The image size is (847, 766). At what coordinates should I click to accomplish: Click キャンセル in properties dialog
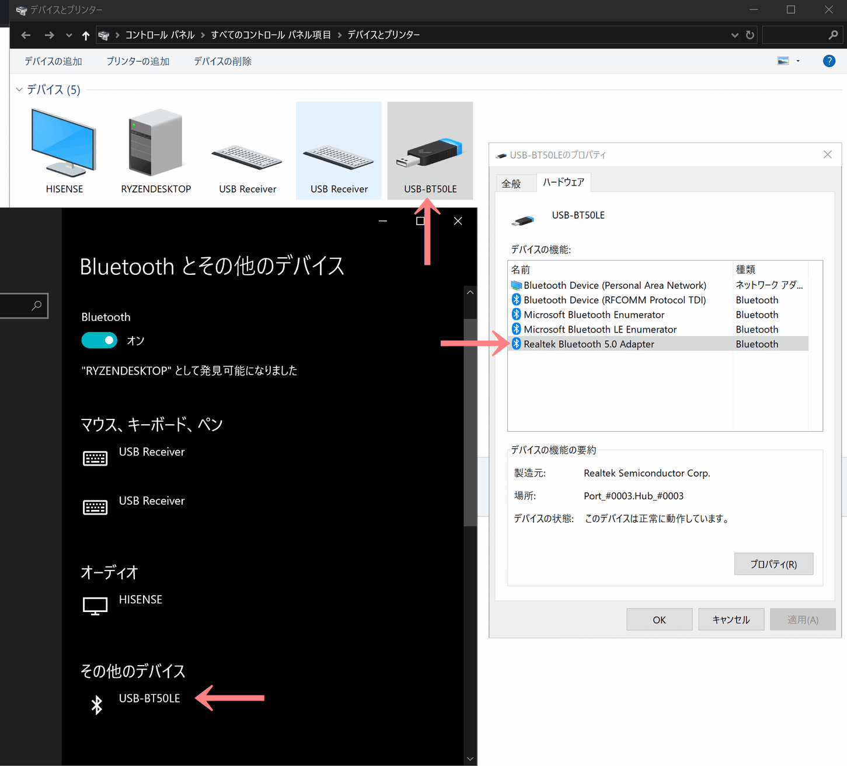[731, 620]
